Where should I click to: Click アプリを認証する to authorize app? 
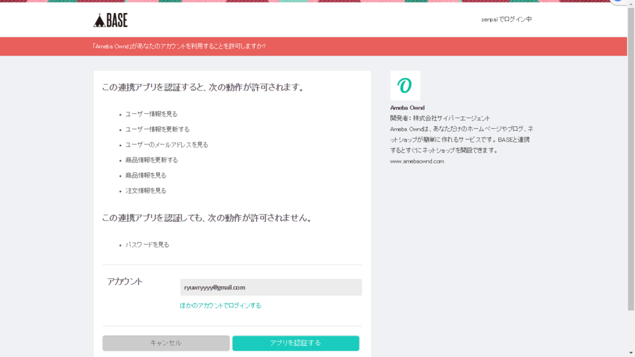(296, 343)
